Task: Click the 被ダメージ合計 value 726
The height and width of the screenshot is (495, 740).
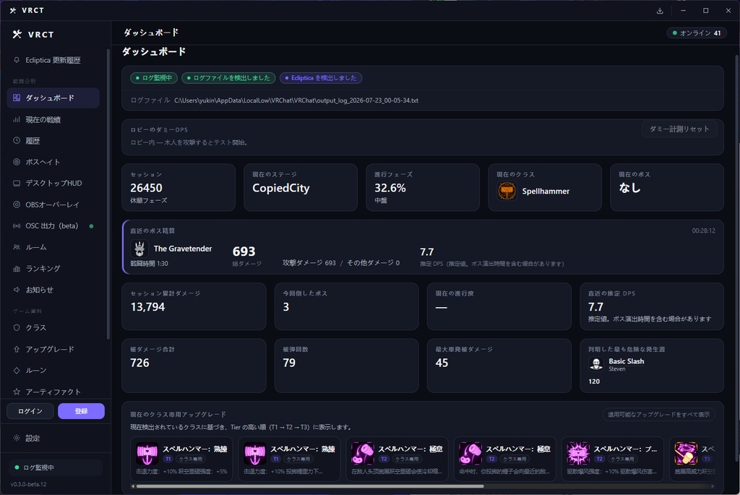Action: click(139, 363)
